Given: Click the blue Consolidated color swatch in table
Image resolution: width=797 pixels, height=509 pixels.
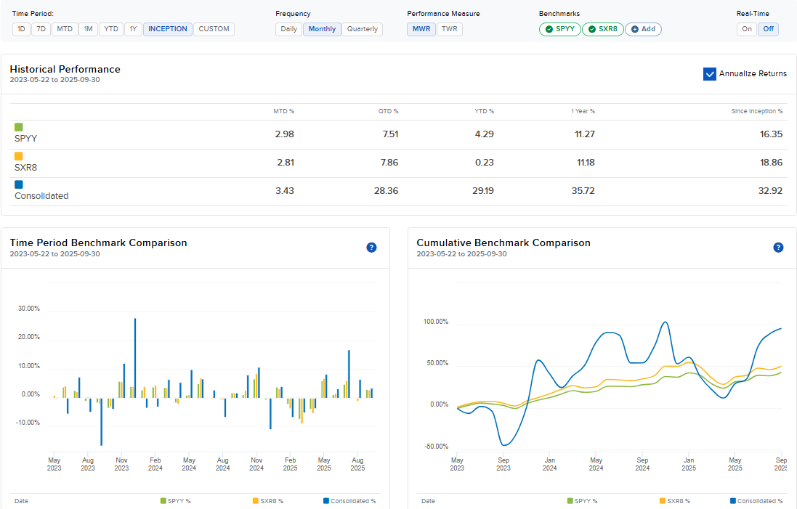Looking at the screenshot, I should (x=19, y=185).
